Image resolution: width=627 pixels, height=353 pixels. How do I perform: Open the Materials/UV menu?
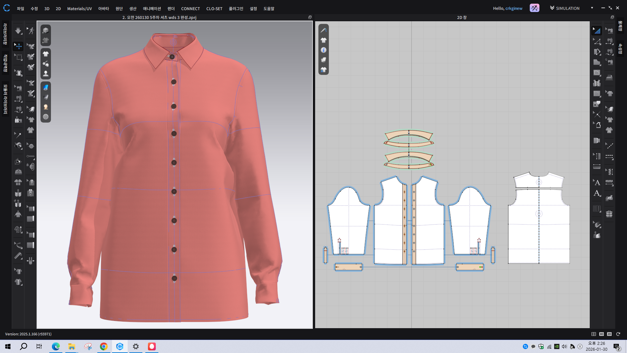click(x=79, y=8)
